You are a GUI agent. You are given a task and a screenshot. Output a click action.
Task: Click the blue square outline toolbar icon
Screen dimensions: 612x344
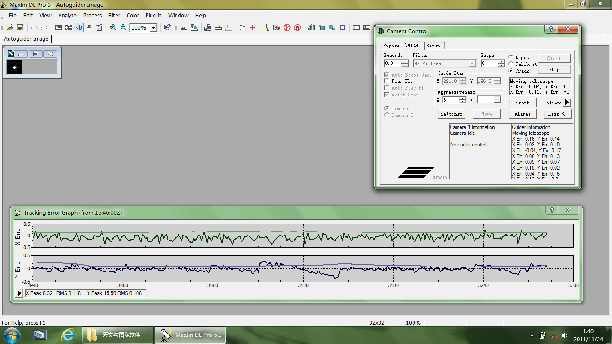pyautogui.click(x=342, y=27)
